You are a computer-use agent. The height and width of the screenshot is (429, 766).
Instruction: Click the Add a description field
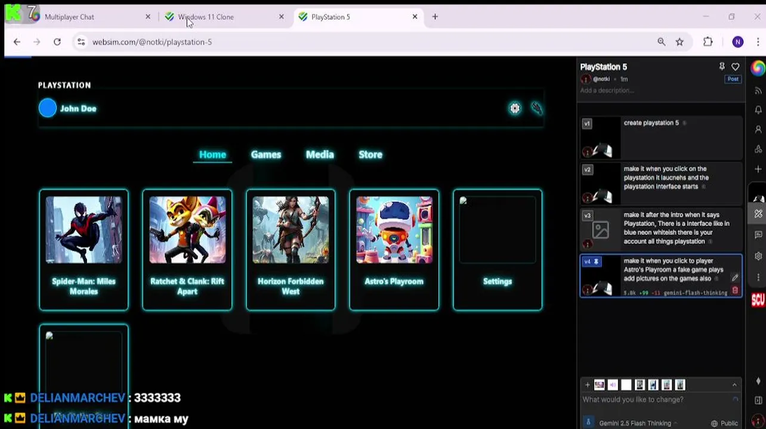click(x=607, y=91)
